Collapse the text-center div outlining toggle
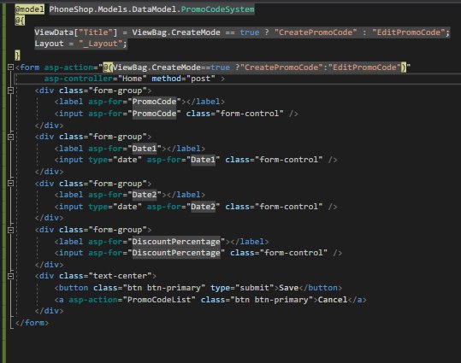The height and width of the screenshot is (363, 461). click(x=10, y=276)
